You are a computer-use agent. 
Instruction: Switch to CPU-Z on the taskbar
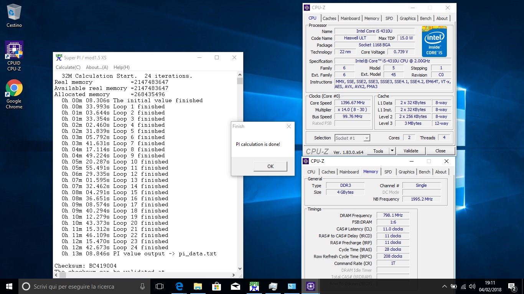[310, 286]
